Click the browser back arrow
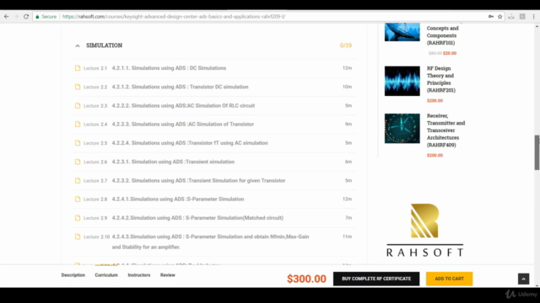The height and width of the screenshot is (303, 540). coord(6,17)
